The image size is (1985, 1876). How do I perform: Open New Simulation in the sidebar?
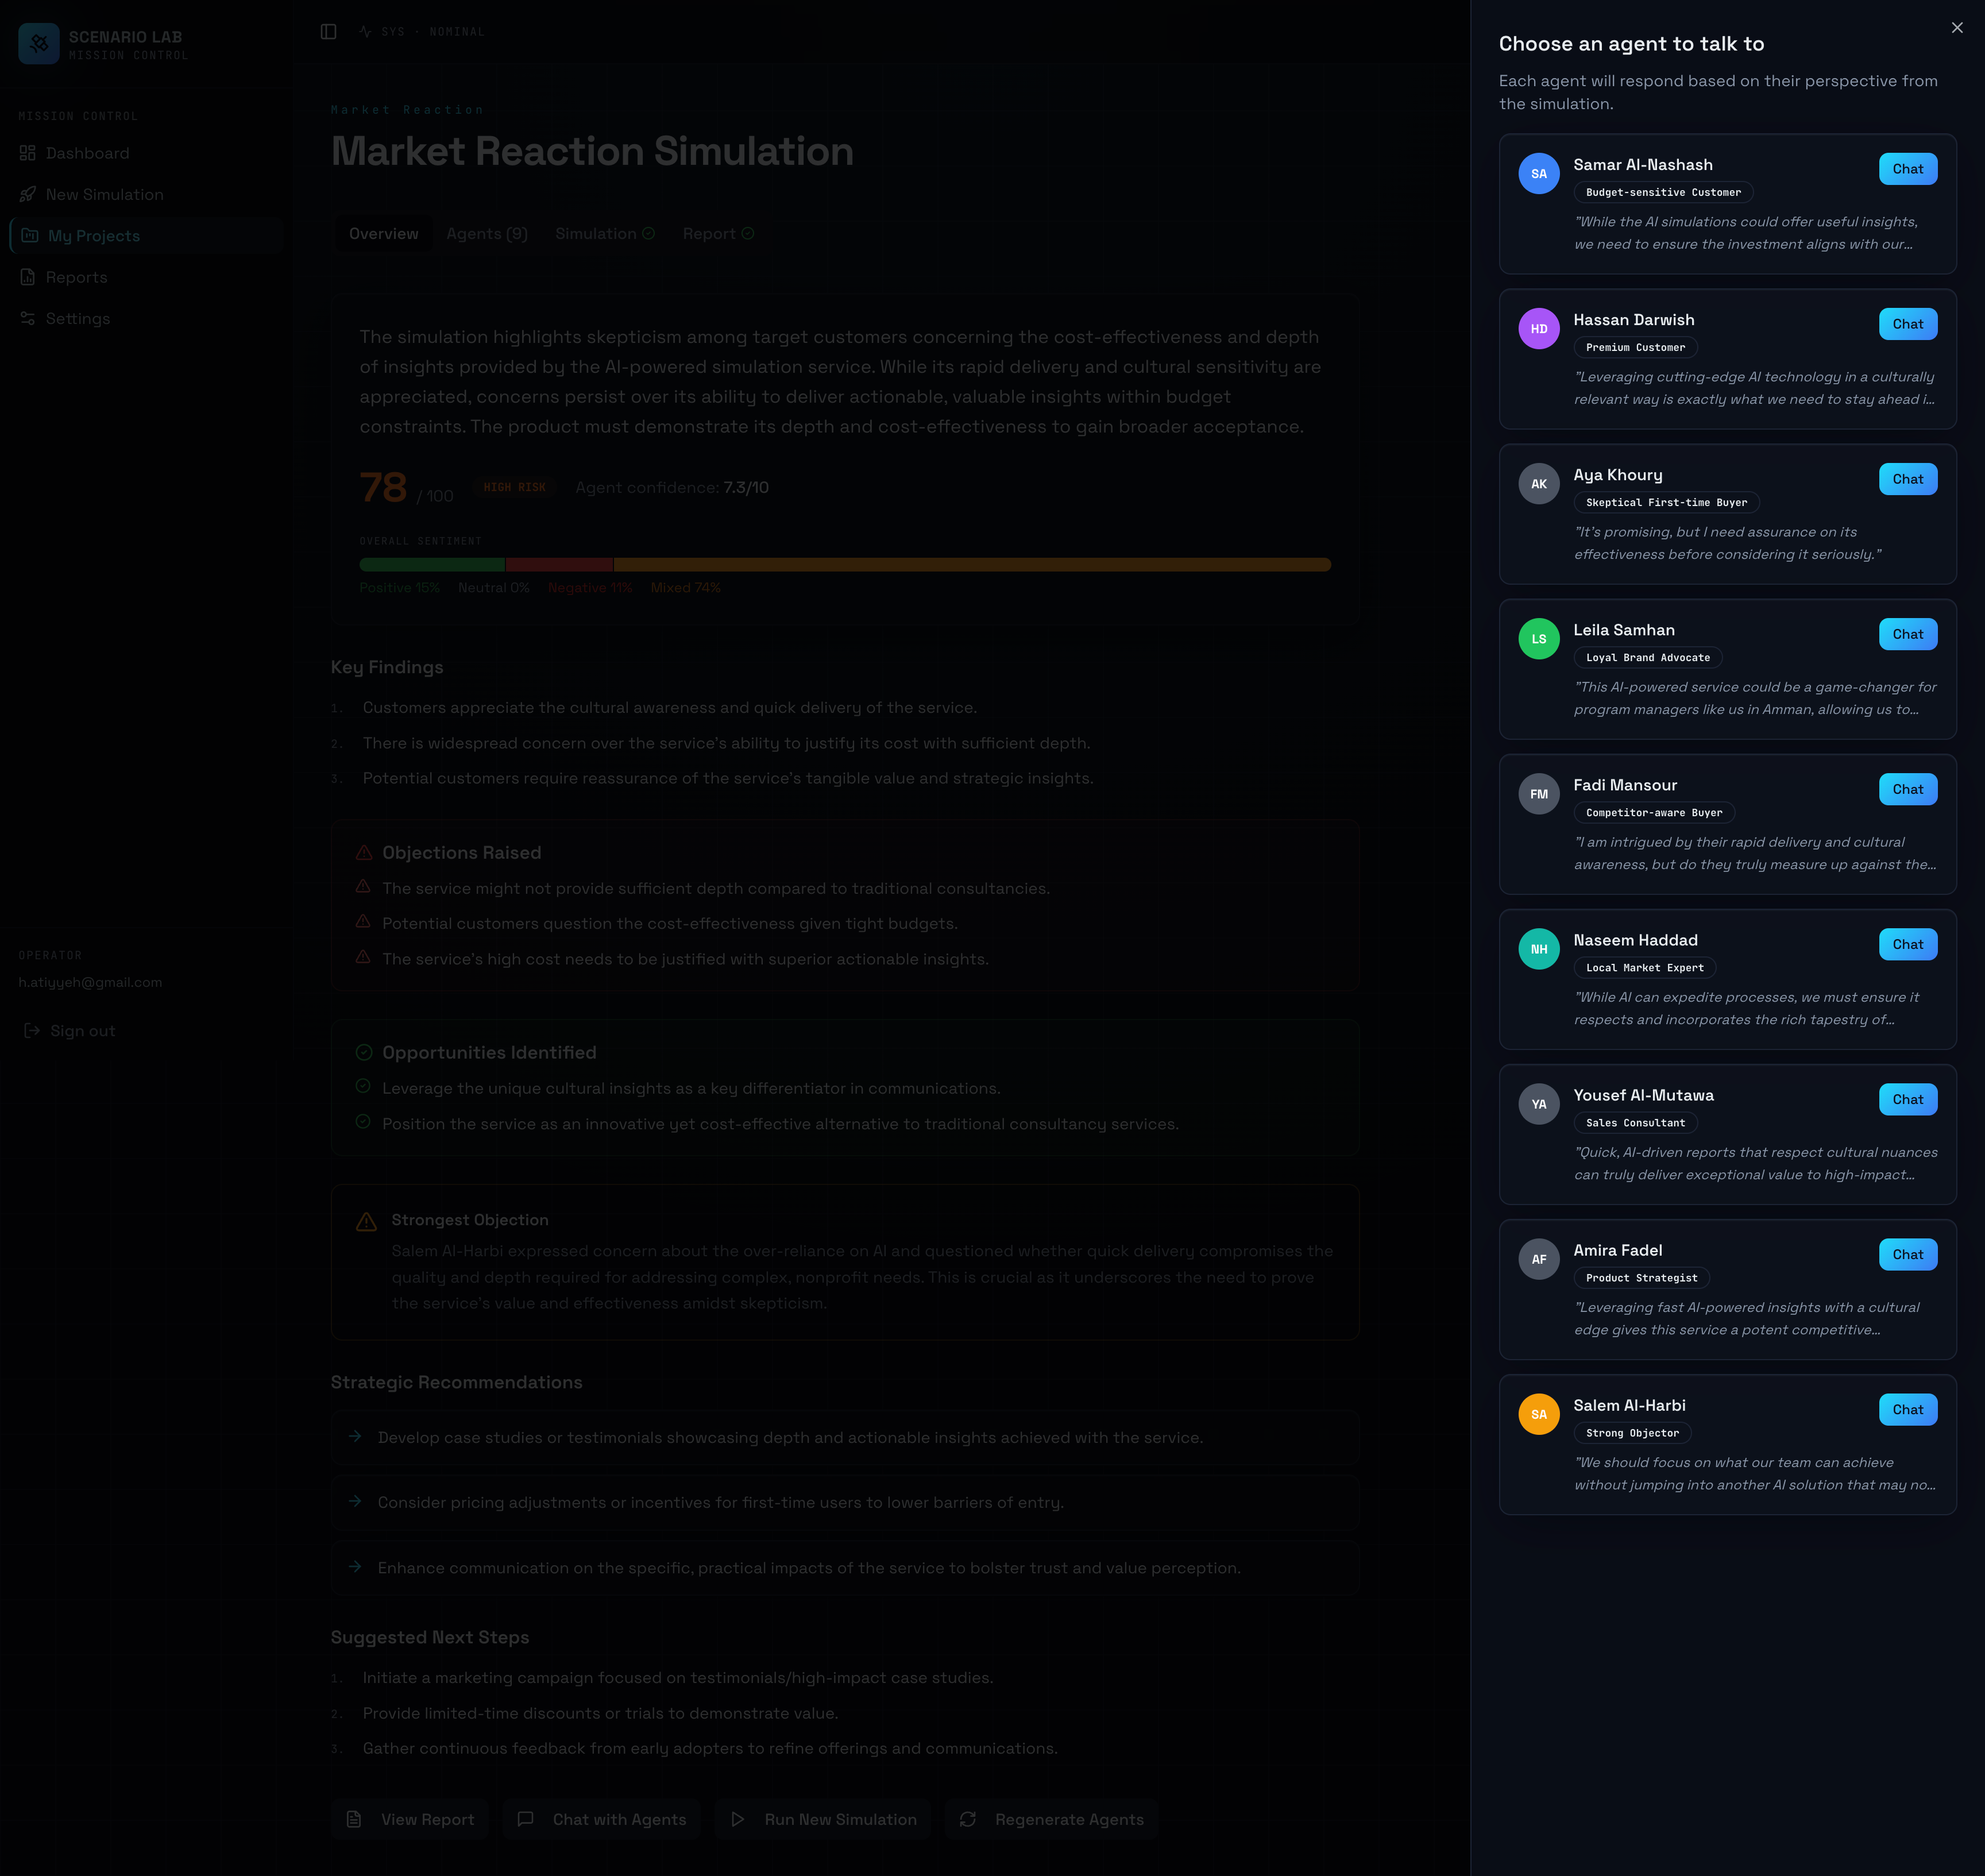146,194
